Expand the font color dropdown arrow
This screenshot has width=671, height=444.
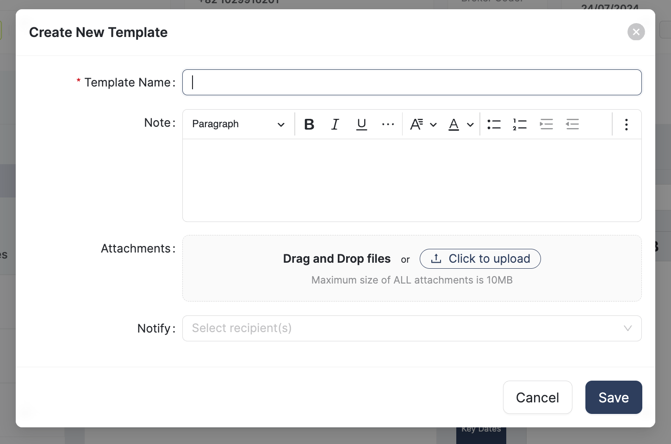[470, 124]
